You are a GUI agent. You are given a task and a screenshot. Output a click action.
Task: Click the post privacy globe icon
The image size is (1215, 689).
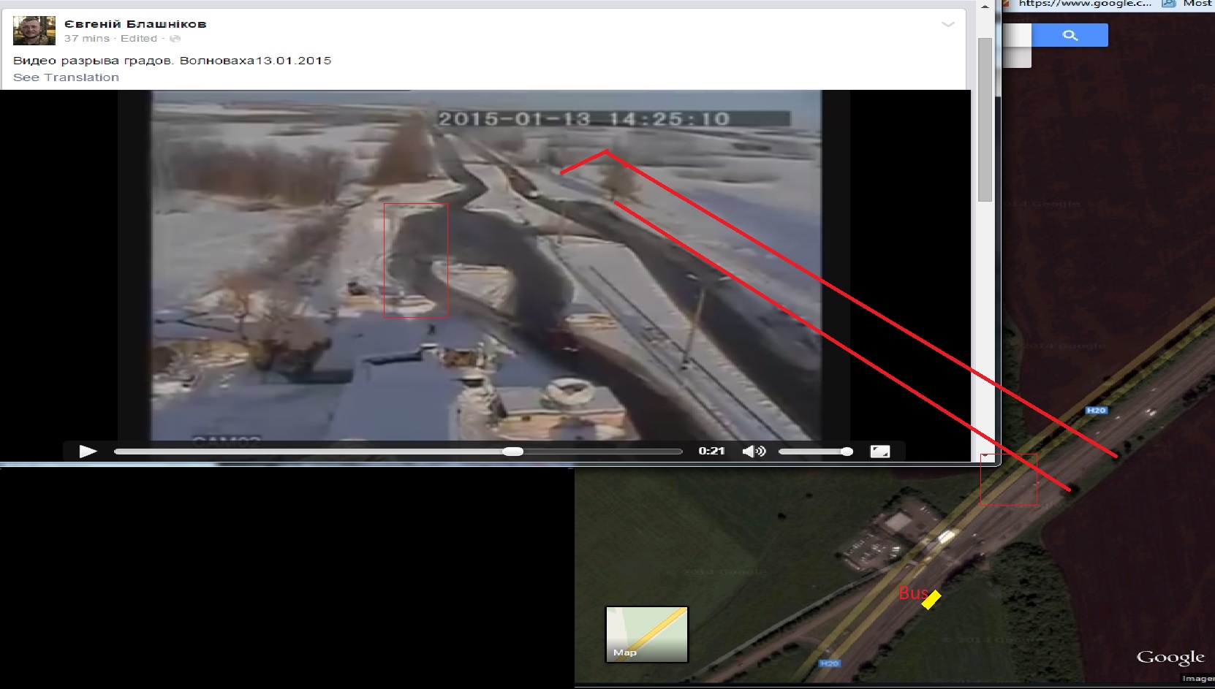tap(175, 39)
